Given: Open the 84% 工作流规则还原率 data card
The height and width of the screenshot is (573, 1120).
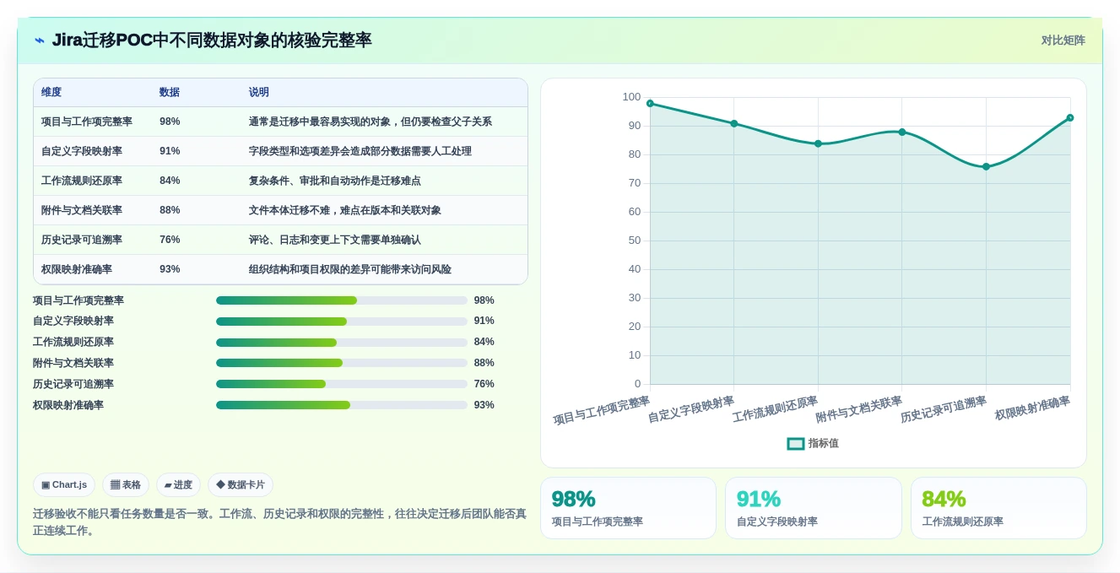Looking at the screenshot, I should pos(998,508).
